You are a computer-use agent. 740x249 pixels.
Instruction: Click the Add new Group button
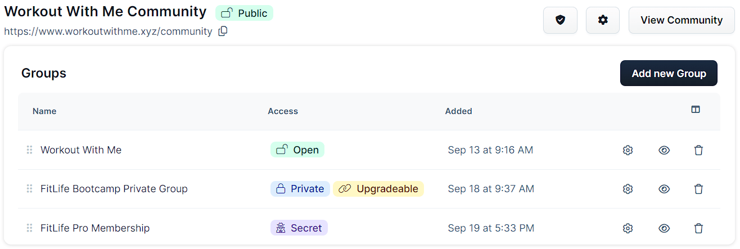(x=669, y=73)
